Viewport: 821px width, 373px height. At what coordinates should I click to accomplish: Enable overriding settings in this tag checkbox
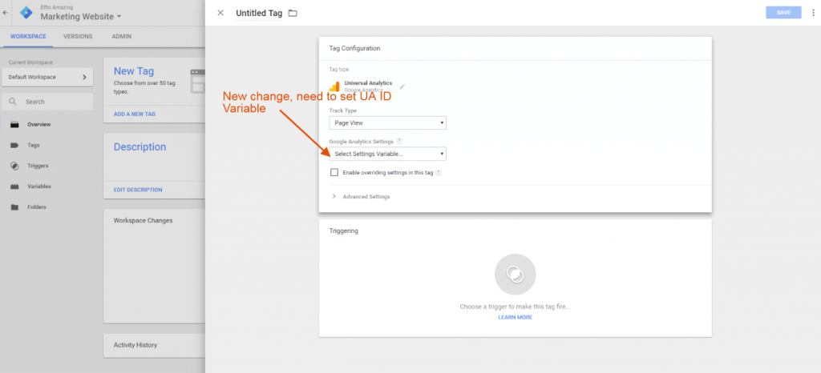point(334,172)
